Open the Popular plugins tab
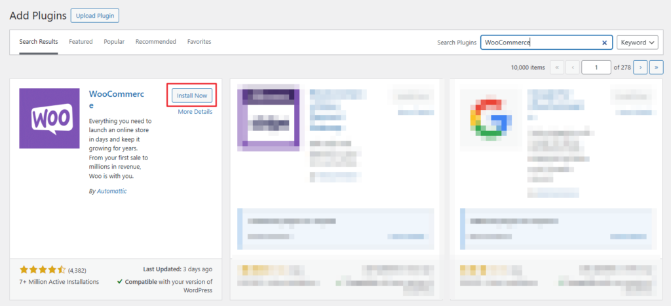The width and height of the screenshot is (671, 306). [114, 42]
